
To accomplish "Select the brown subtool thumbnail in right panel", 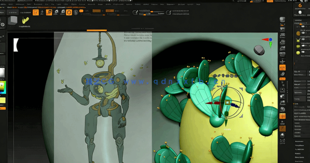I will click(x=298, y=33).
